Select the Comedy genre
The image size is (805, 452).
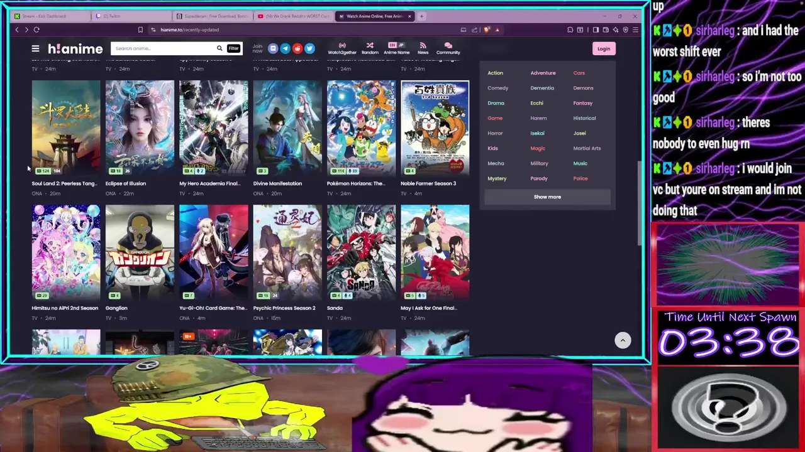tap(497, 88)
